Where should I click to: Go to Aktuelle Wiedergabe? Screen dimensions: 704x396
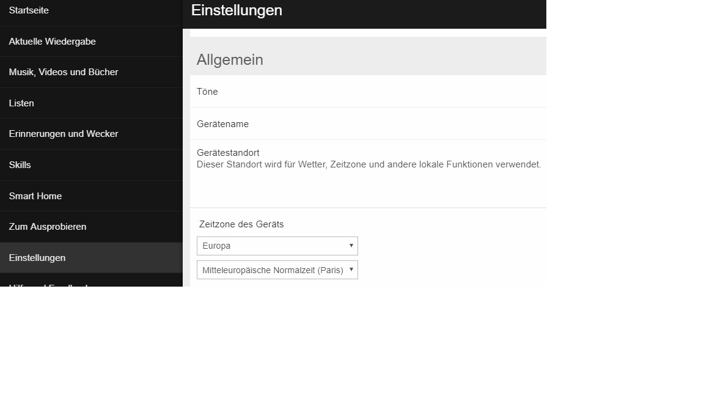(52, 42)
